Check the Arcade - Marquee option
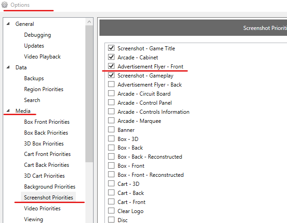This screenshot has height=223, width=287. tap(111, 121)
